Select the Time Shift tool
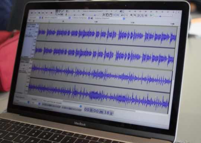This screenshot has width=201, height=143. coord(59,15)
